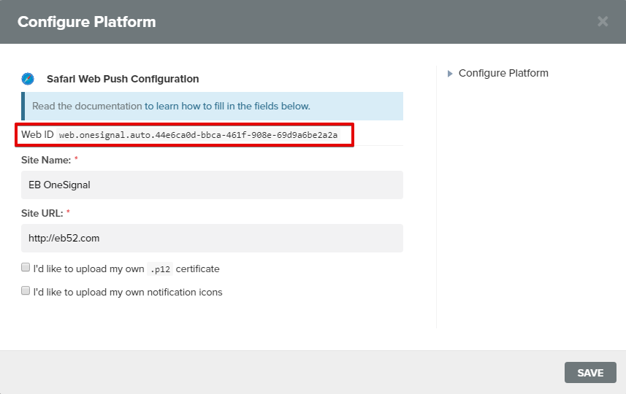Click the Configure Platform dialog title
626x394 pixels.
(x=87, y=22)
